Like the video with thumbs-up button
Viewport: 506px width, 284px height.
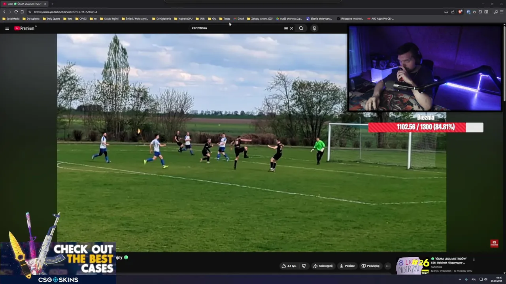pos(289,266)
